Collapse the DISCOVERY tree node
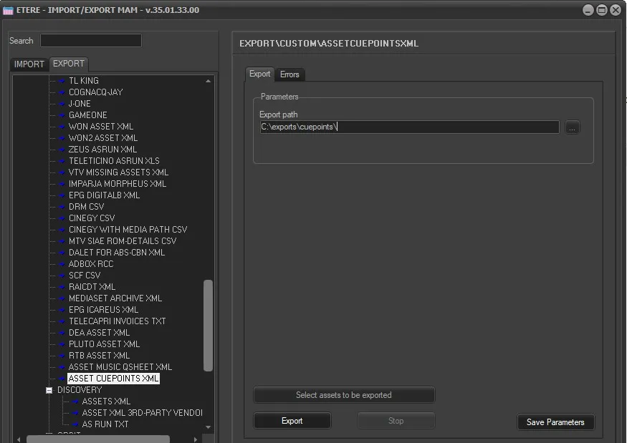 pyautogui.click(x=49, y=390)
